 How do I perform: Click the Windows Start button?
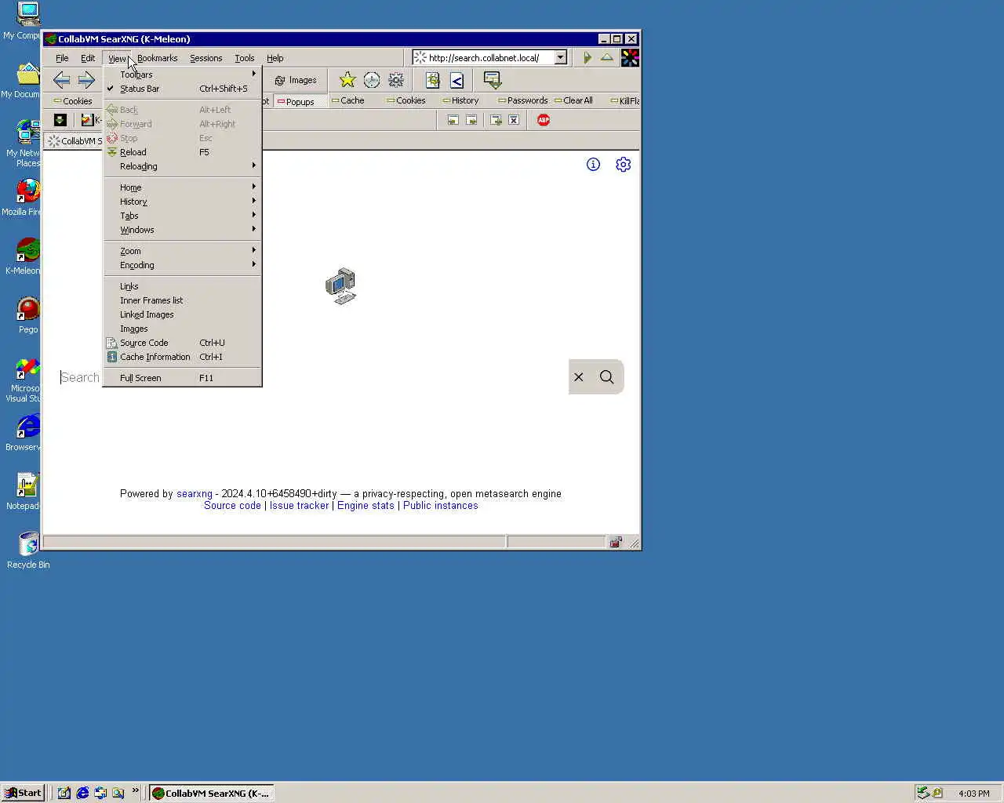tap(24, 793)
